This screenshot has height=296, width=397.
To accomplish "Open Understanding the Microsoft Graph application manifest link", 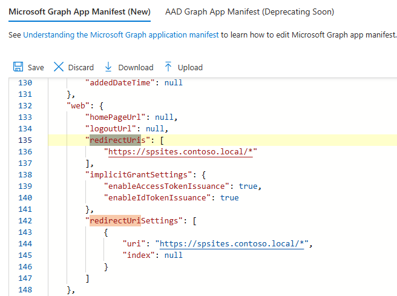I will [121, 35].
